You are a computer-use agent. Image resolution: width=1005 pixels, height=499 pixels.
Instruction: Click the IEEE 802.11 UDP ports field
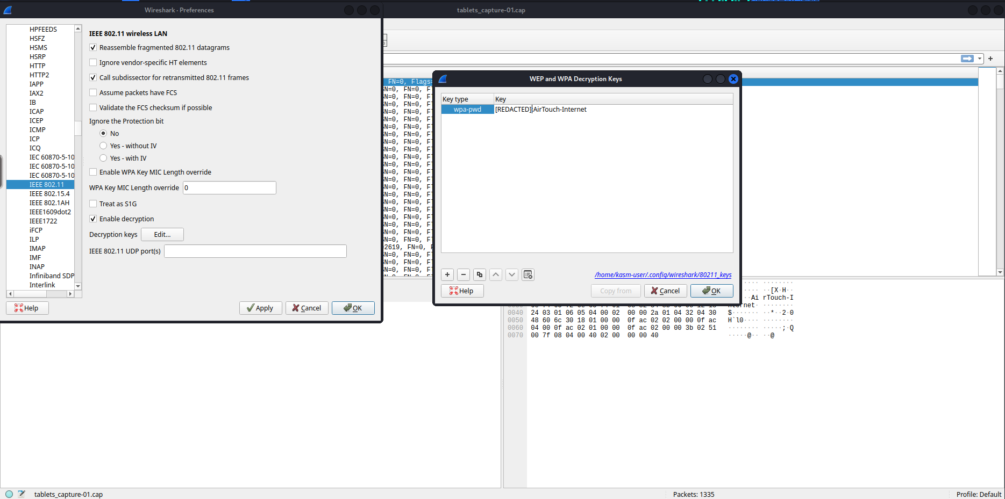tap(255, 251)
